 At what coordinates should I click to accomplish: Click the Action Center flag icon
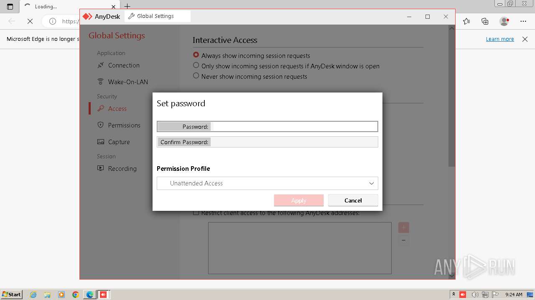(496, 295)
